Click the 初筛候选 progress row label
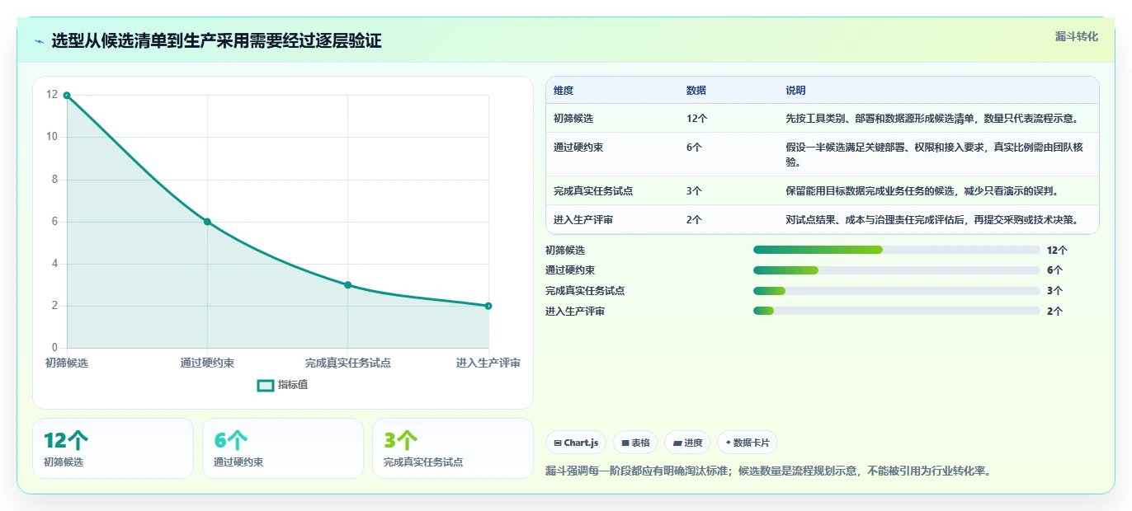The width and height of the screenshot is (1132, 511). [565, 250]
